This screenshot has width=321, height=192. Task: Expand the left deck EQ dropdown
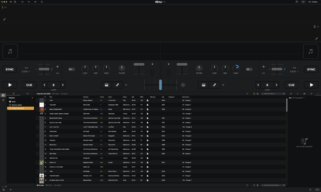(71, 69)
